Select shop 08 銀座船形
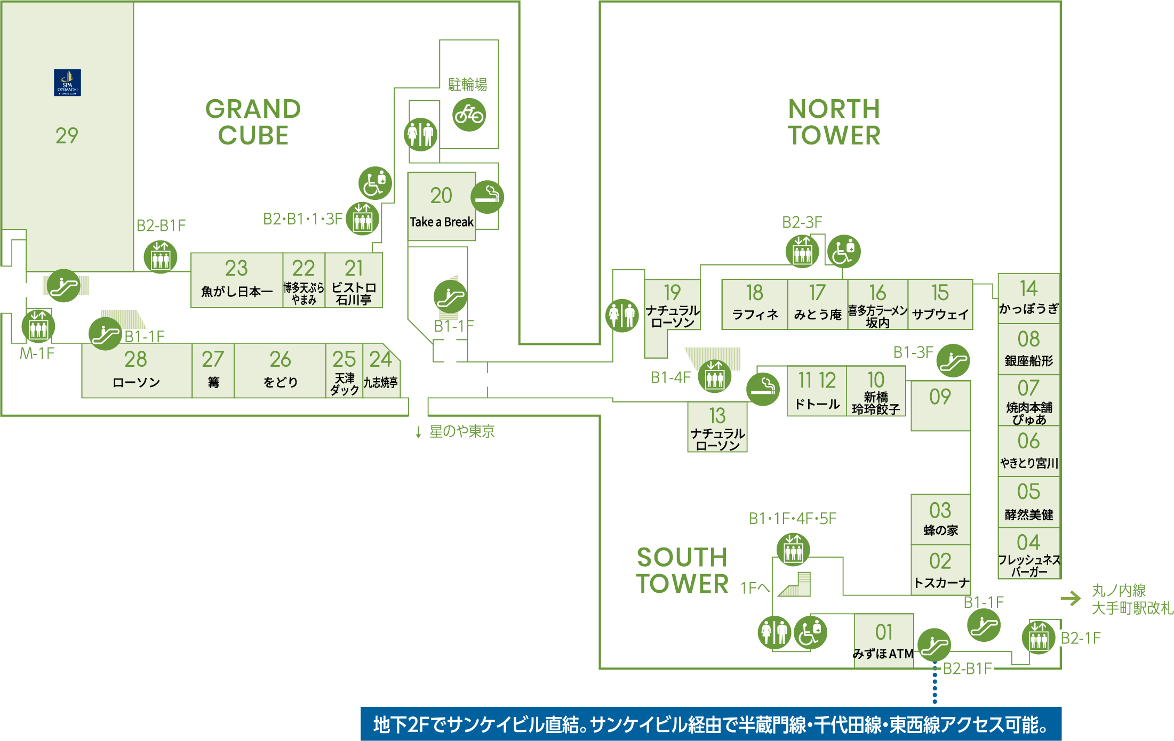This screenshot has height=741, width=1174. click(1029, 349)
